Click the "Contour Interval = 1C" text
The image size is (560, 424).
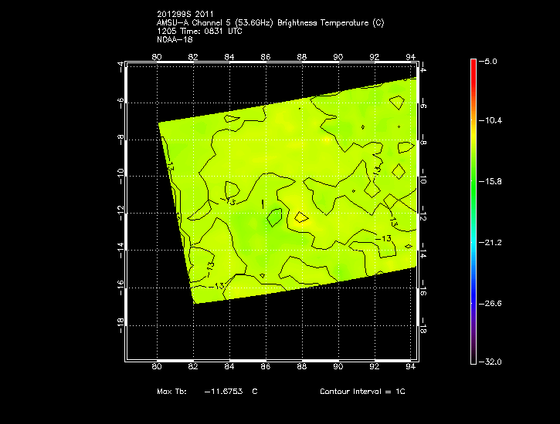click(362, 392)
